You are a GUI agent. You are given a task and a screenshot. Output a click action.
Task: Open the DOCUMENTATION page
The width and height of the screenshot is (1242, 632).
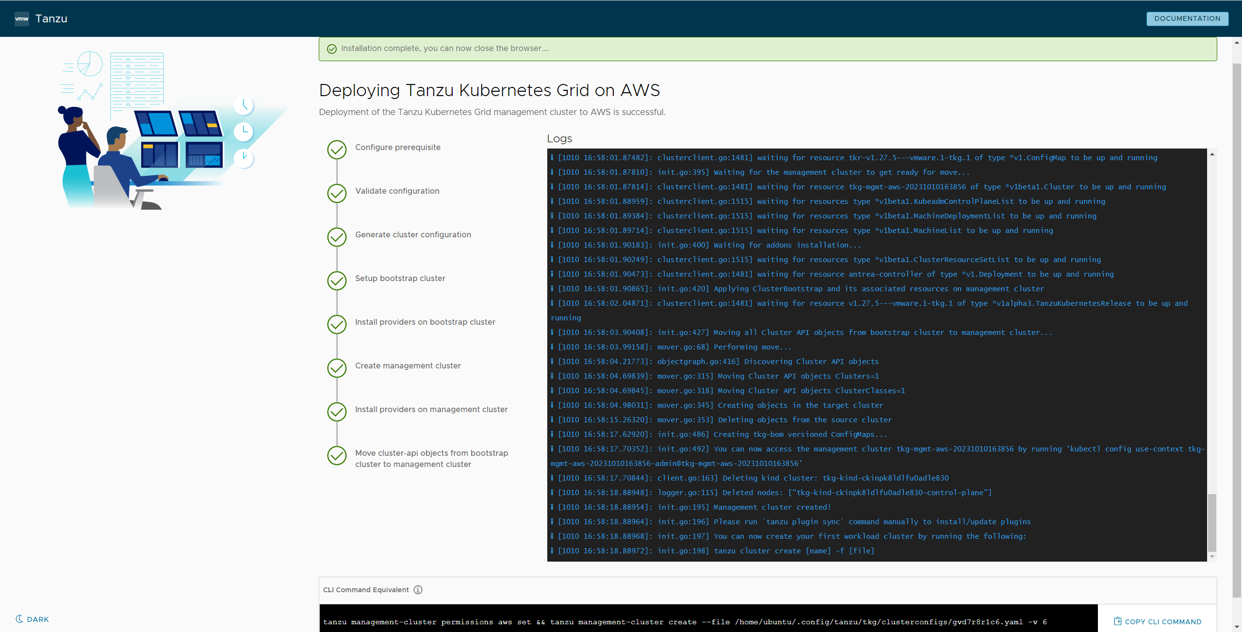pos(1187,19)
